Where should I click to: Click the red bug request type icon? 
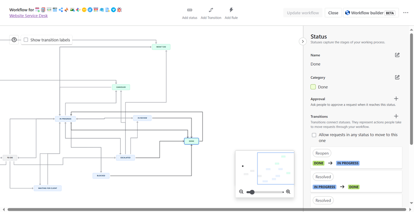point(119,10)
